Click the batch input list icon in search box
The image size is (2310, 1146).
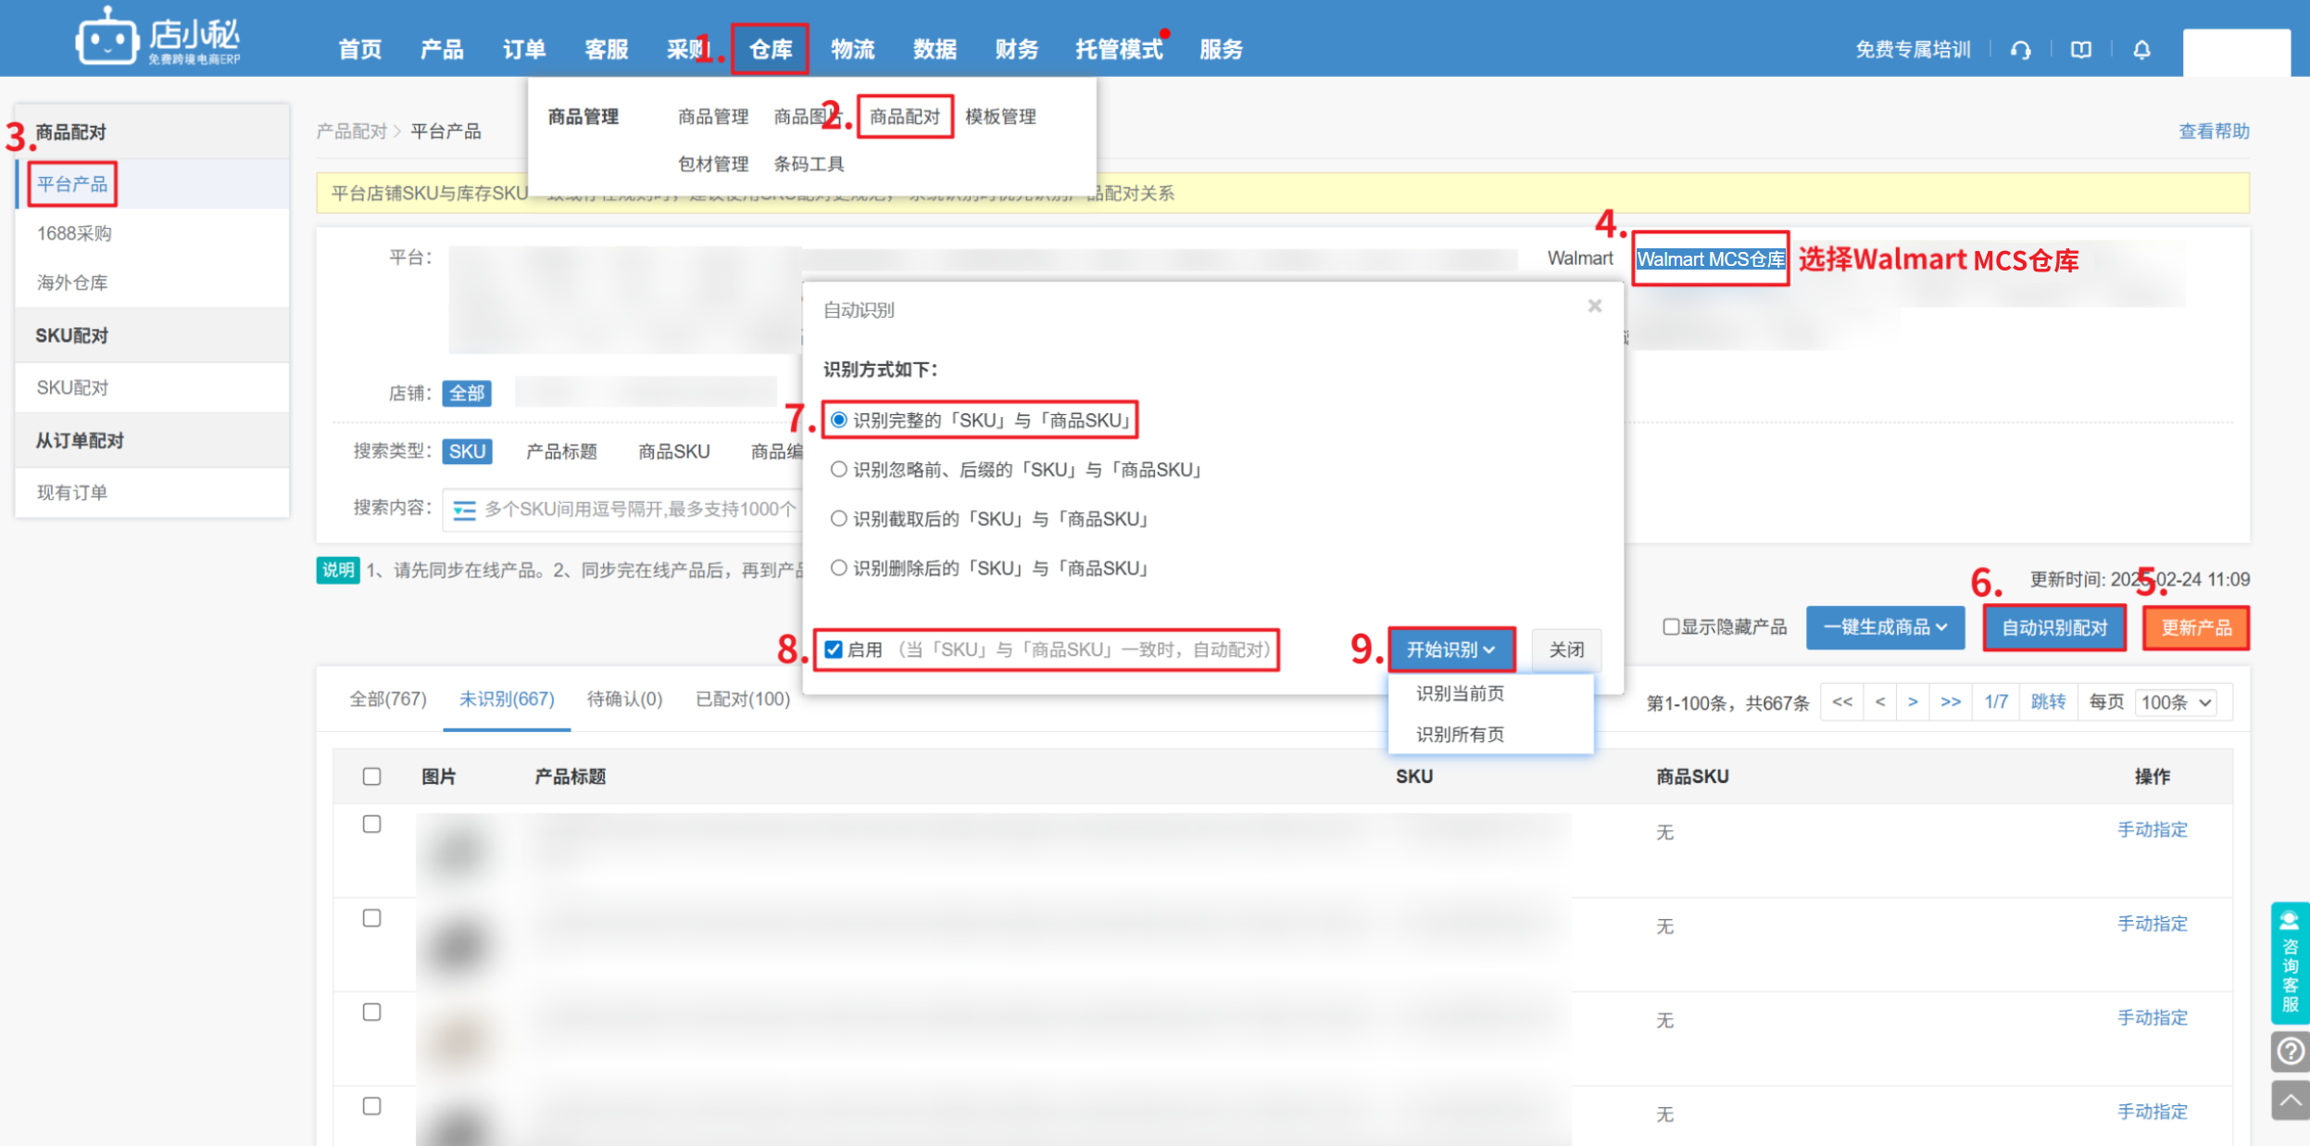pos(464,510)
